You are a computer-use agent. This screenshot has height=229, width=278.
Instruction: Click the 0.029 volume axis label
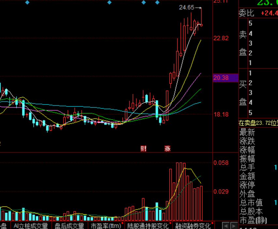221,192
